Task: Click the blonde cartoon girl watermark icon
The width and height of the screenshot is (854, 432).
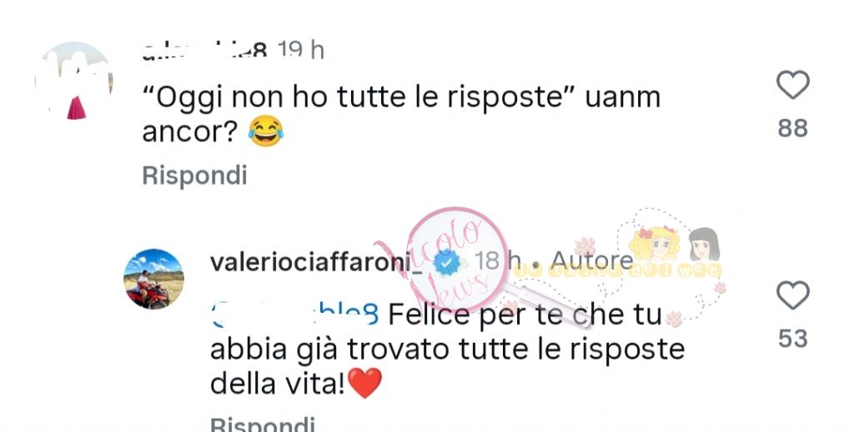Action: pos(655,245)
